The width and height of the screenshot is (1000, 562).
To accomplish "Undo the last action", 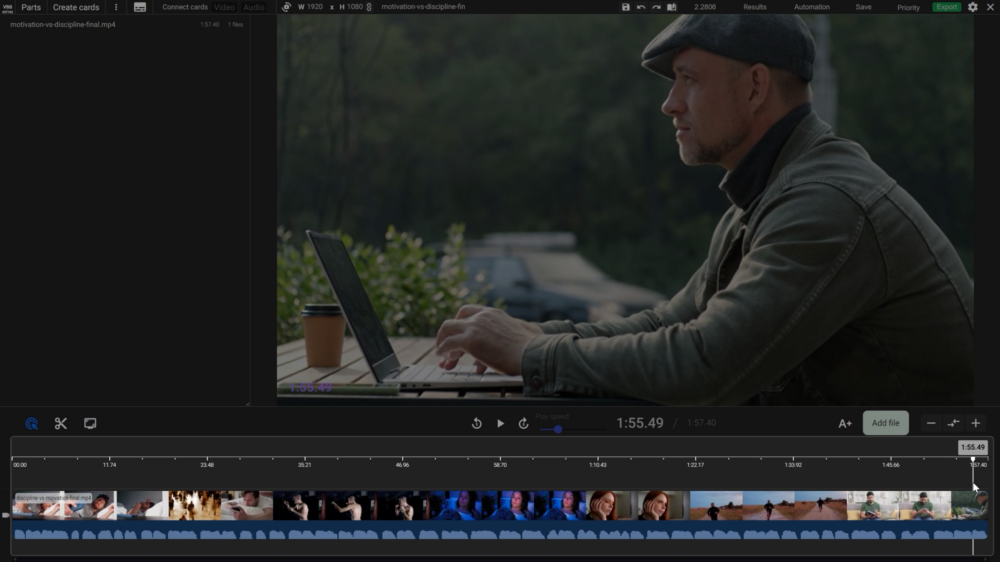I will pyautogui.click(x=641, y=7).
